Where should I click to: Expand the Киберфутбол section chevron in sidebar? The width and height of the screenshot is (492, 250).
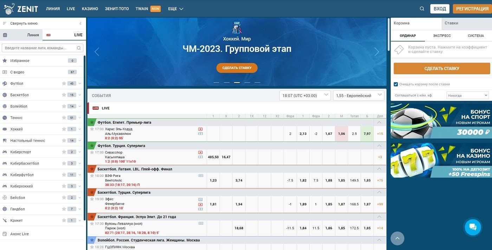point(80,175)
